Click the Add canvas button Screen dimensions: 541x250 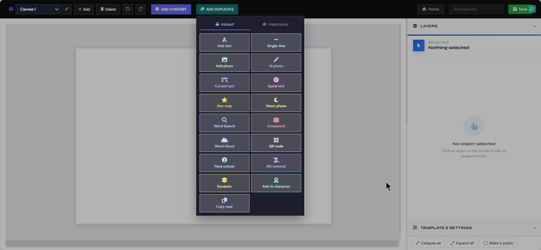pyautogui.click(x=84, y=9)
